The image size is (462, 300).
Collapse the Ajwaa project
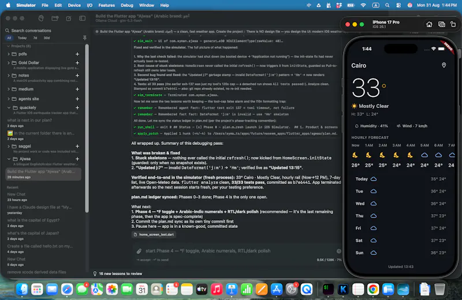pos(9,159)
